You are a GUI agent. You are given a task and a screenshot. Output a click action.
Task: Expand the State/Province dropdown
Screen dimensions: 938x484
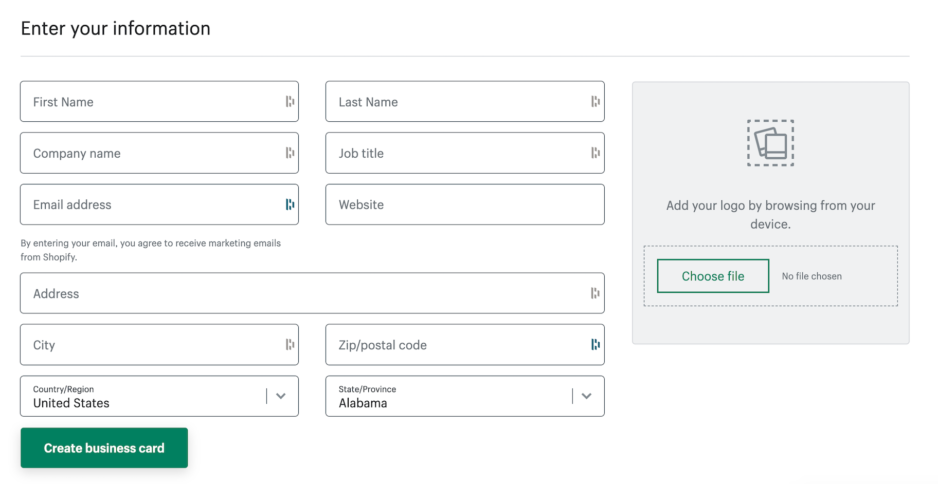point(453,396)
